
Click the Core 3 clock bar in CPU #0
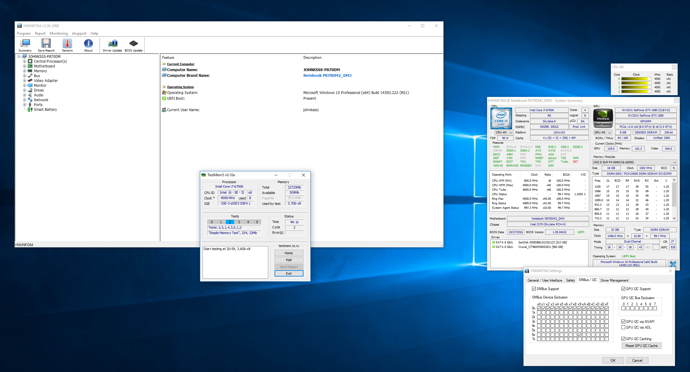(636, 91)
